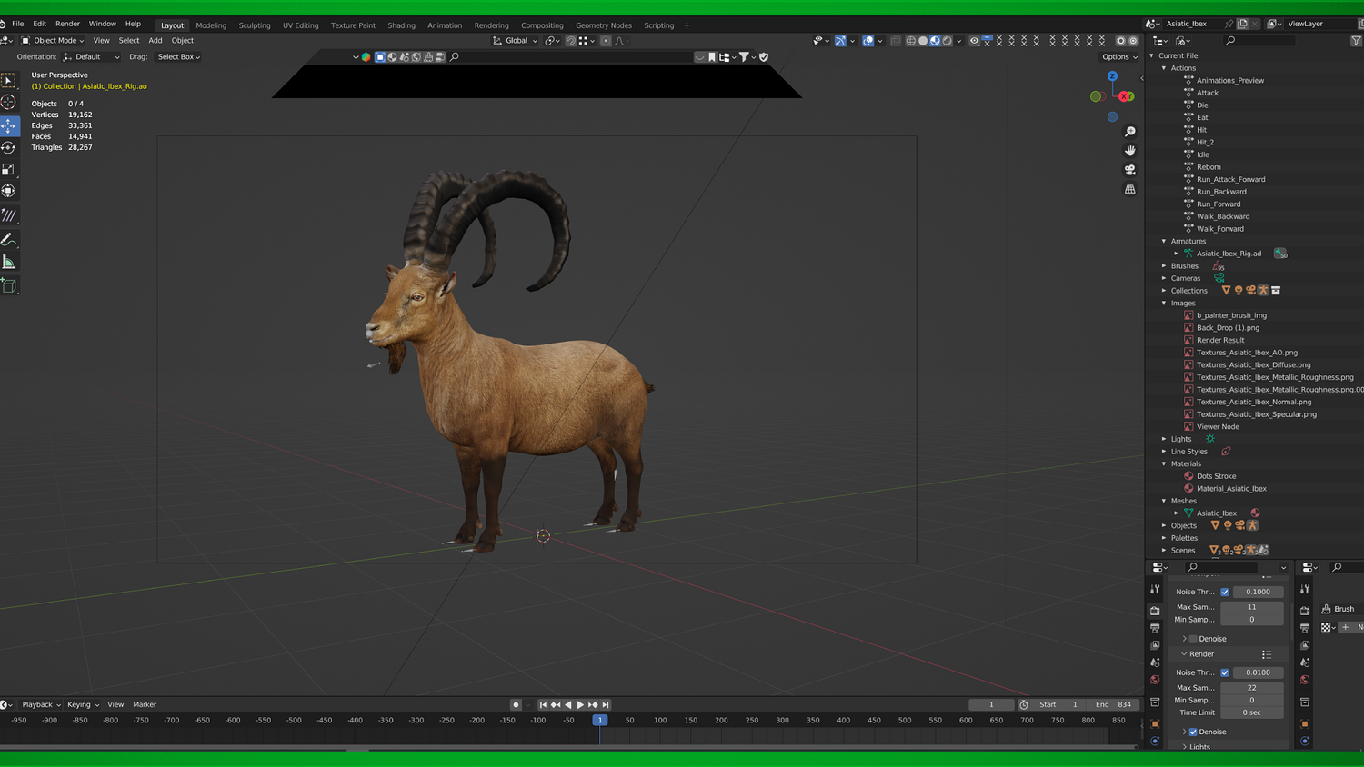The width and height of the screenshot is (1364, 767).
Task: Select the Add Cube tool
Action: pos(9,286)
